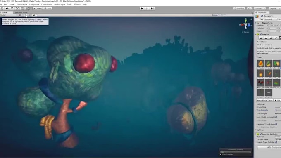This screenshot has height=158, width=281.
Task: Select the Hand tool in the toolbar
Action: 2,8
